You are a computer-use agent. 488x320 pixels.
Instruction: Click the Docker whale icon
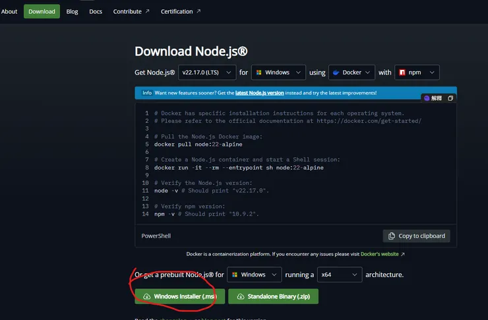click(x=336, y=73)
